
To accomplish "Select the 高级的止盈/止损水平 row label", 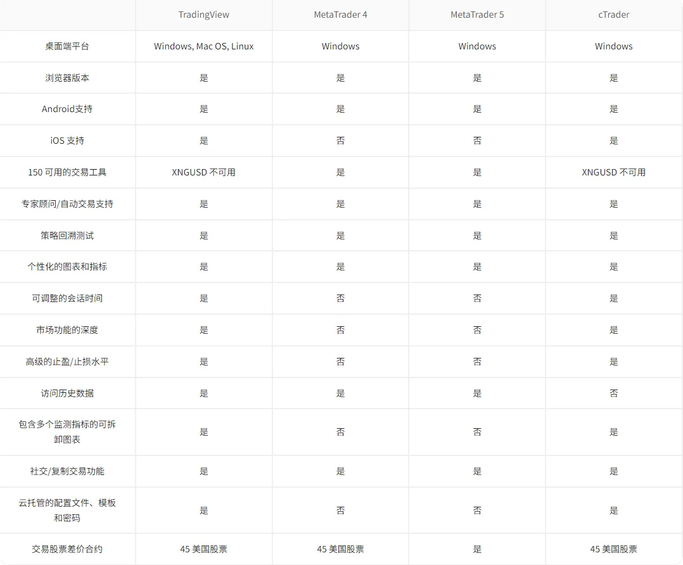I will tap(67, 362).
